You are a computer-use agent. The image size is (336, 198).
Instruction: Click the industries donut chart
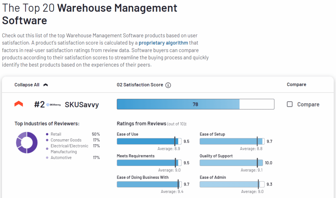[27, 143]
